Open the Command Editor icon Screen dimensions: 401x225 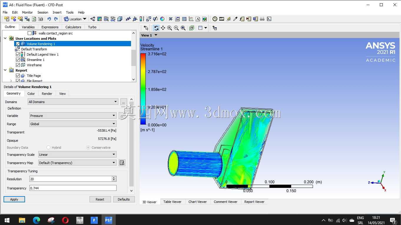point(269,19)
